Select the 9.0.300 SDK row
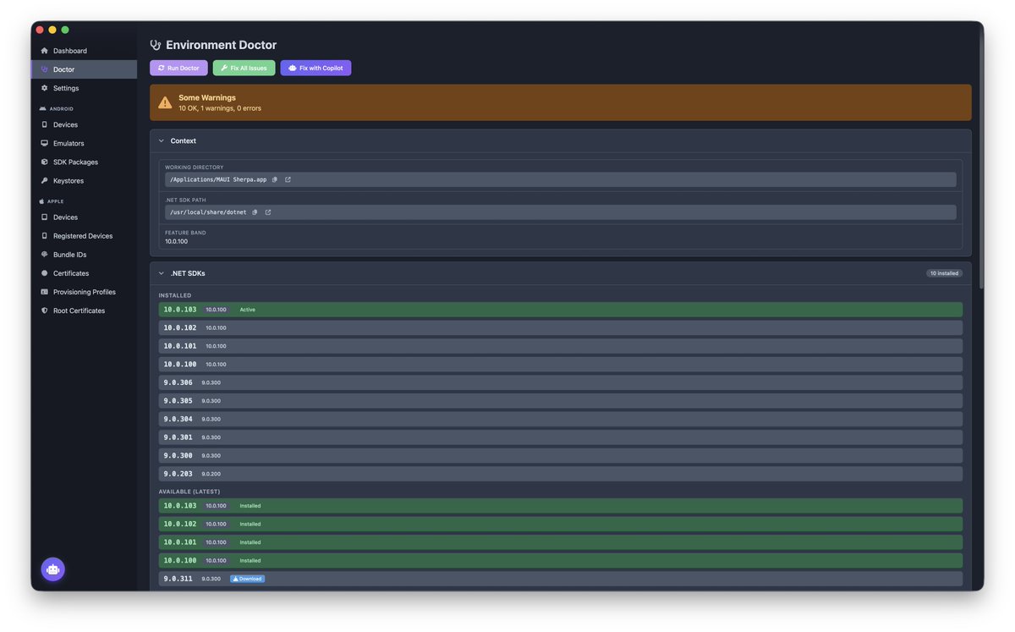The image size is (1015, 632). pyautogui.click(x=560, y=455)
